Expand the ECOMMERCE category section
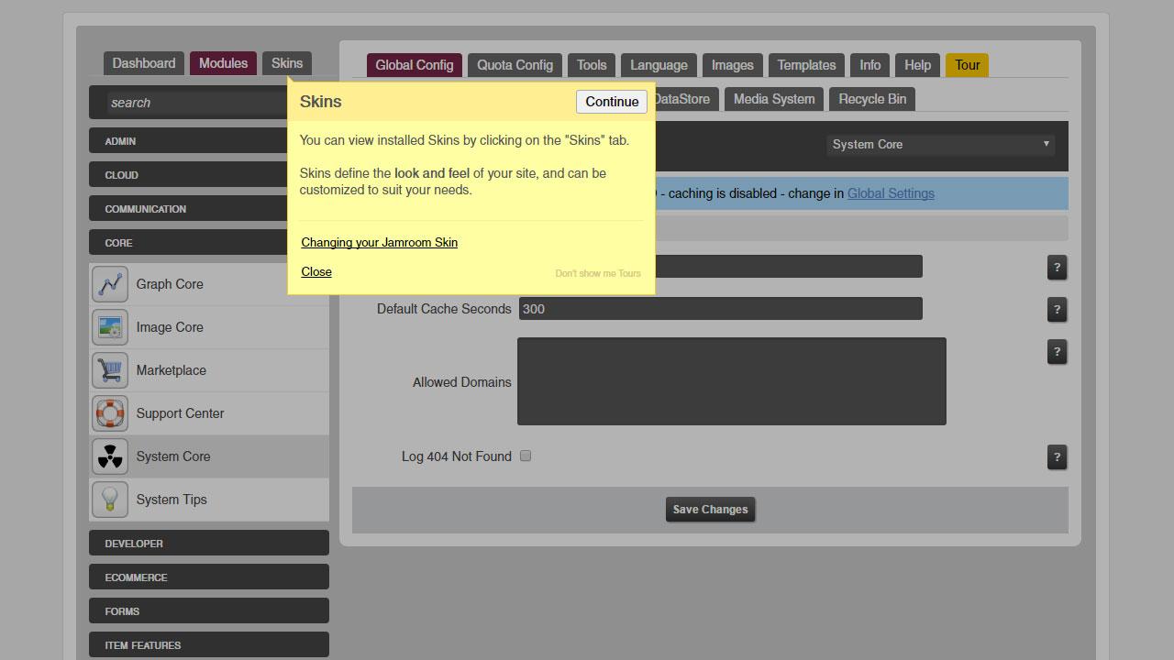Screen dimensions: 1174x660 pos(209,577)
